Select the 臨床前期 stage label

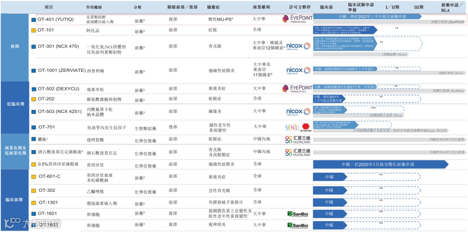coord(15,200)
